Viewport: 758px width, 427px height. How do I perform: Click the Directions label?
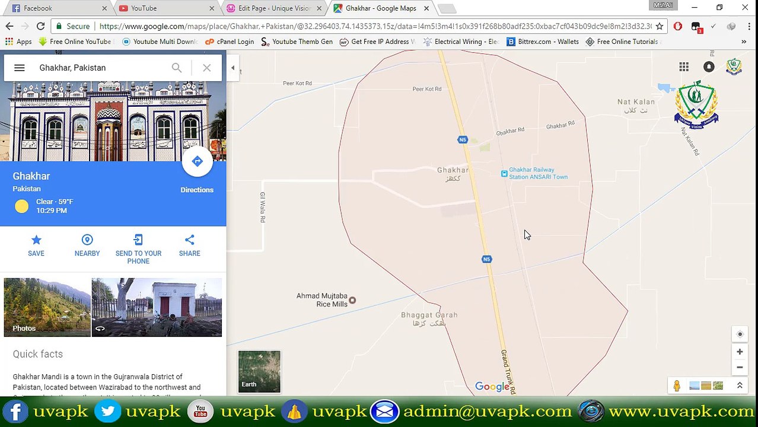[197, 190]
